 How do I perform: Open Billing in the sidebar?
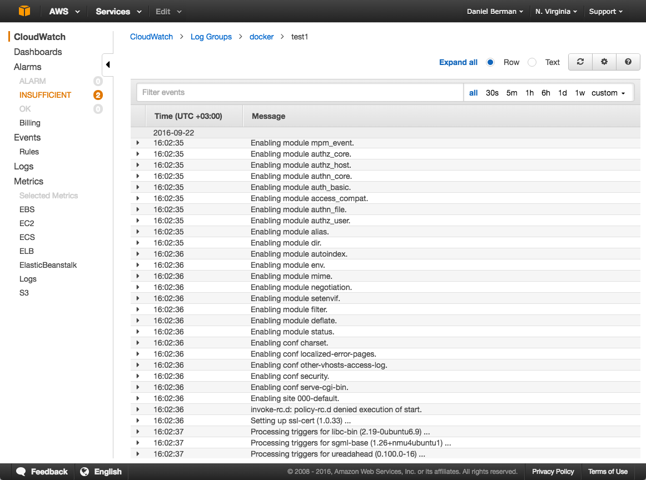[x=29, y=123]
